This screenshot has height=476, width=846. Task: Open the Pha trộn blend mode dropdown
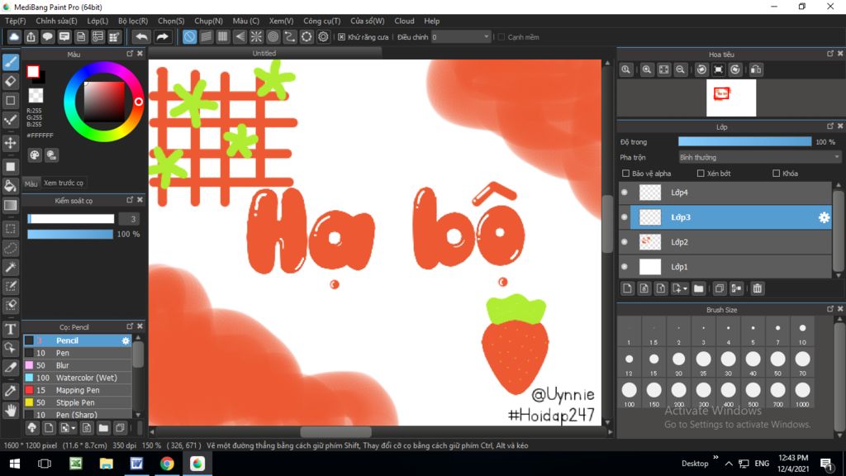coord(760,157)
